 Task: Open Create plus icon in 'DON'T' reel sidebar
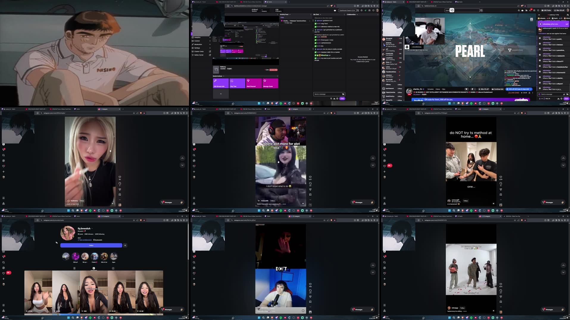pyautogui.click(x=194, y=279)
